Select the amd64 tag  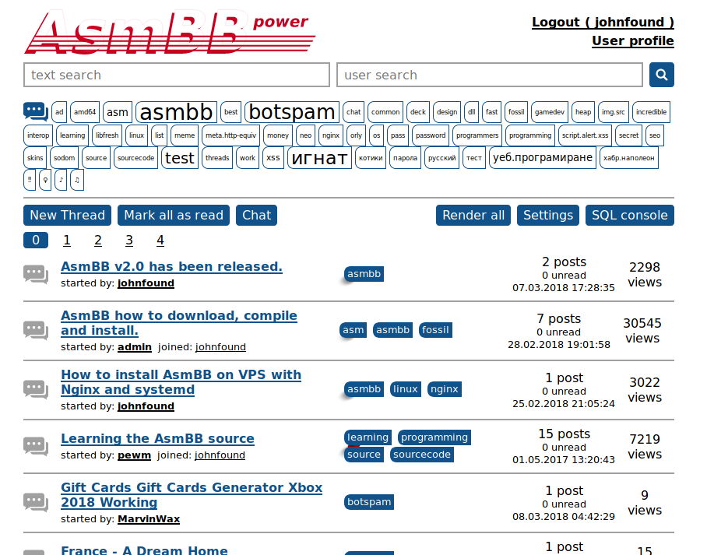[x=85, y=112]
